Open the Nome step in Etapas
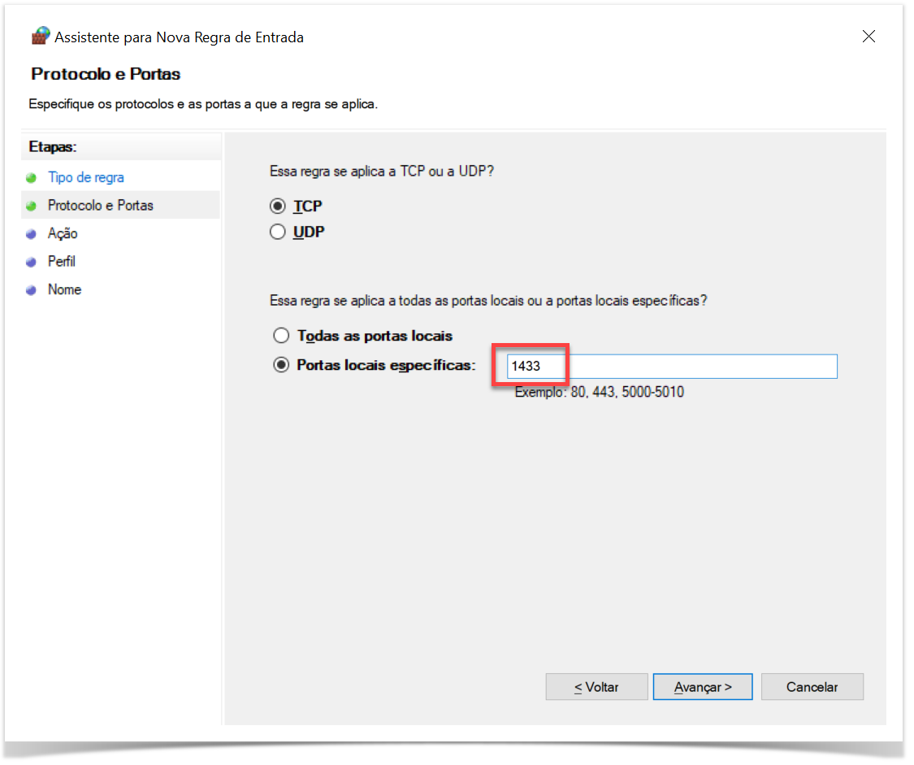Image resolution: width=914 pixels, height=765 pixels. point(64,289)
